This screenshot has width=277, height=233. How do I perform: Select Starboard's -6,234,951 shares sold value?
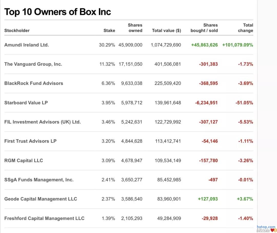(206, 103)
